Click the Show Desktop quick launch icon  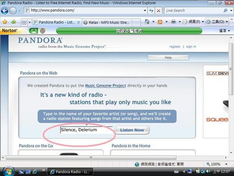pyautogui.click(x=21, y=172)
